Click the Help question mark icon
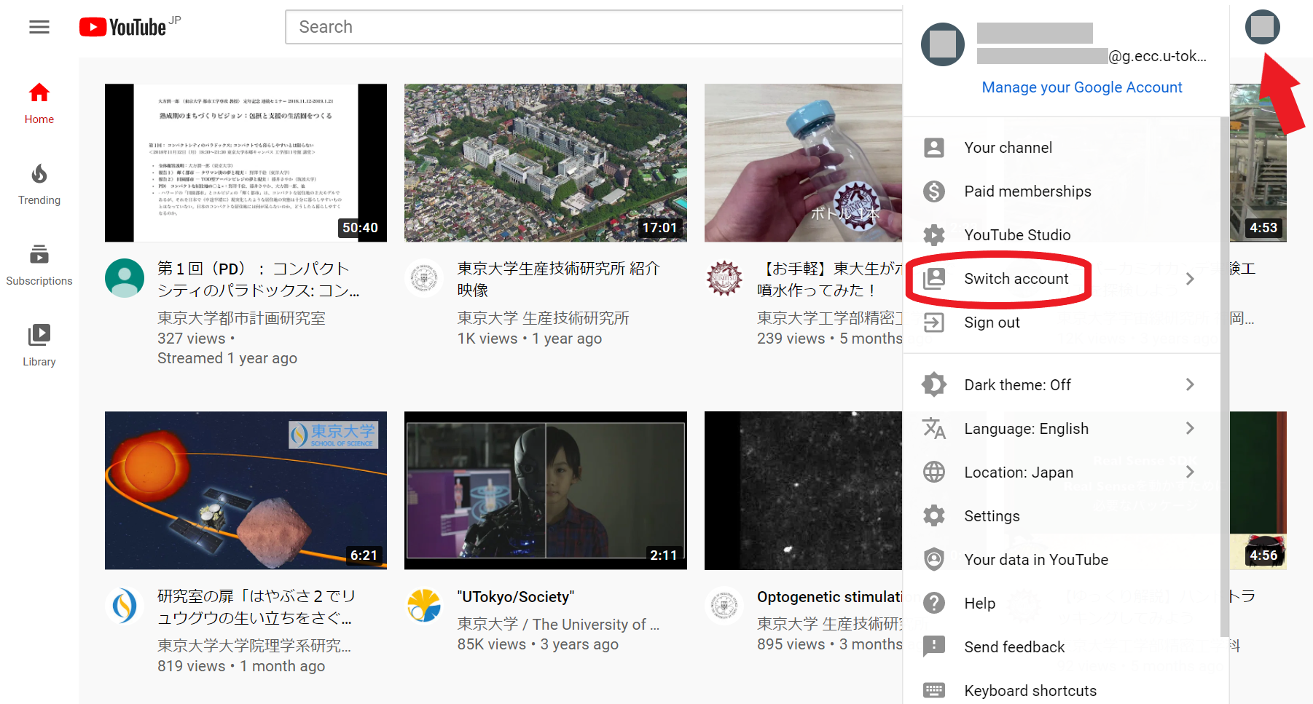This screenshot has height=704, width=1313. pos(934,603)
